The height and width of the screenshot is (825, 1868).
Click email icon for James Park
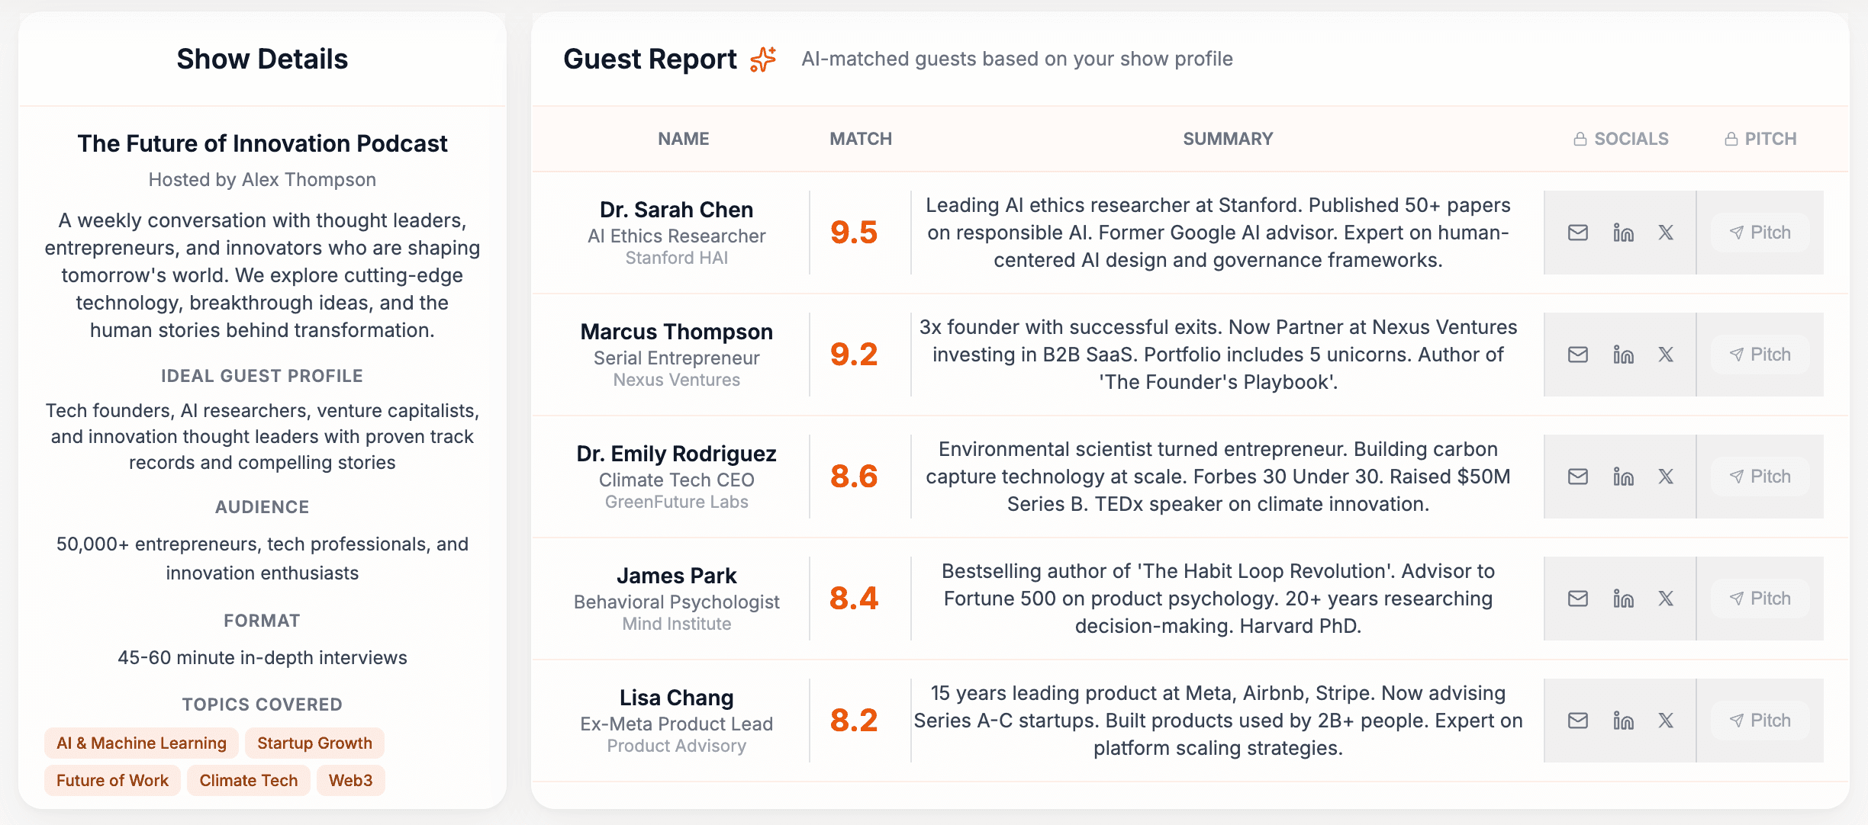pyautogui.click(x=1577, y=599)
